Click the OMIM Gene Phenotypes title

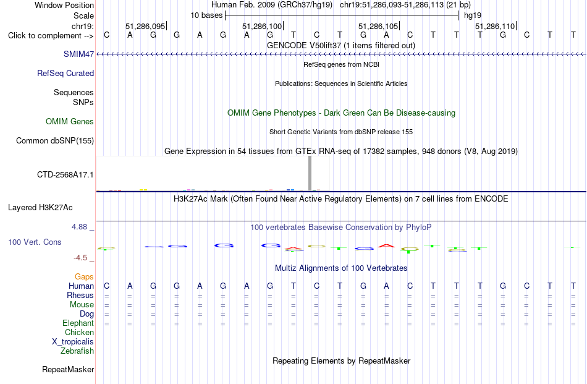342,113
